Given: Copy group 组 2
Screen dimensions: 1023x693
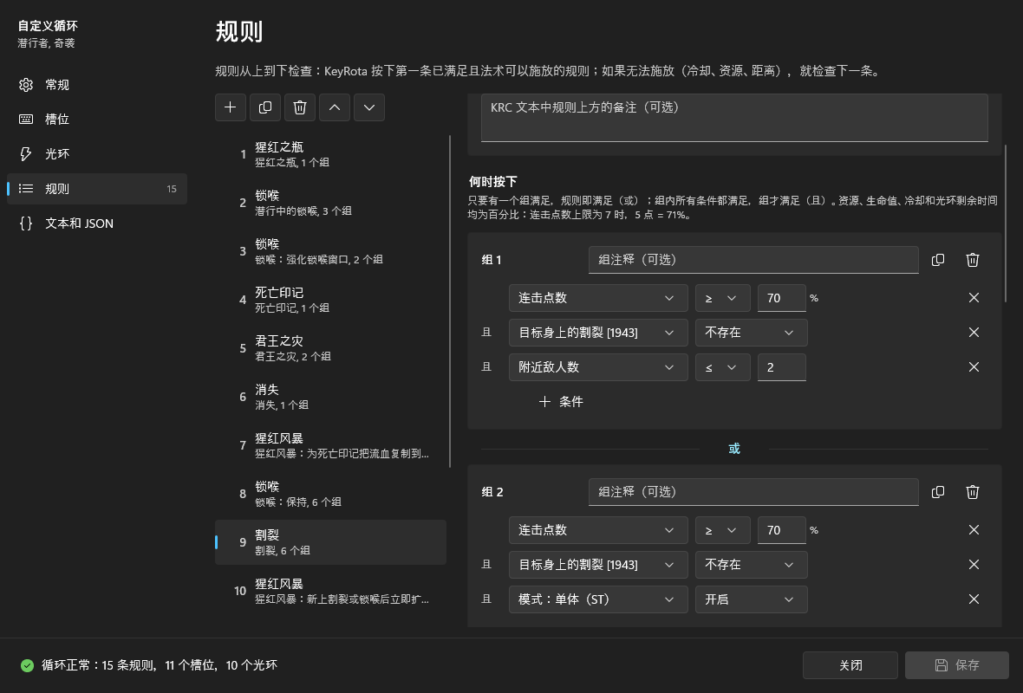Looking at the screenshot, I should click(x=937, y=492).
